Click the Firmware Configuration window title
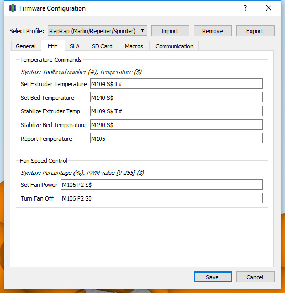The height and width of the screenshot is (293, 285). (x=52, y=8)
